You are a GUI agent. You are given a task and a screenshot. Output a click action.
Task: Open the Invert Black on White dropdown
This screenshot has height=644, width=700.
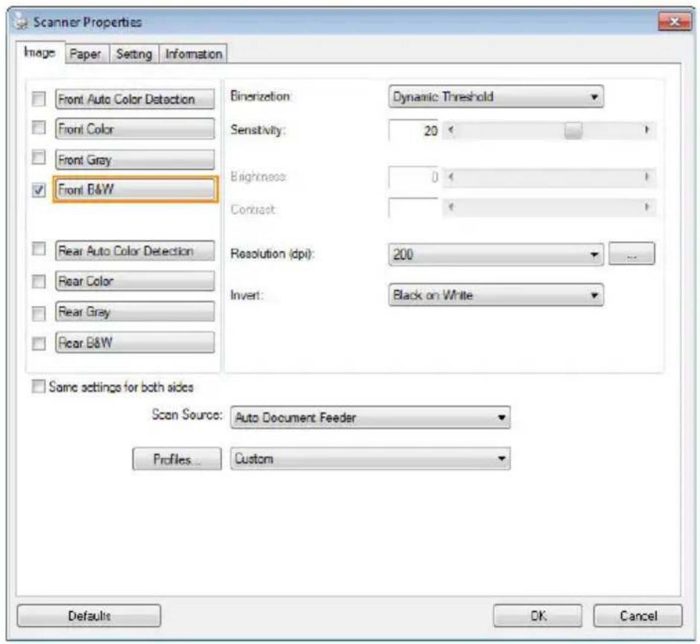[496, 295]
